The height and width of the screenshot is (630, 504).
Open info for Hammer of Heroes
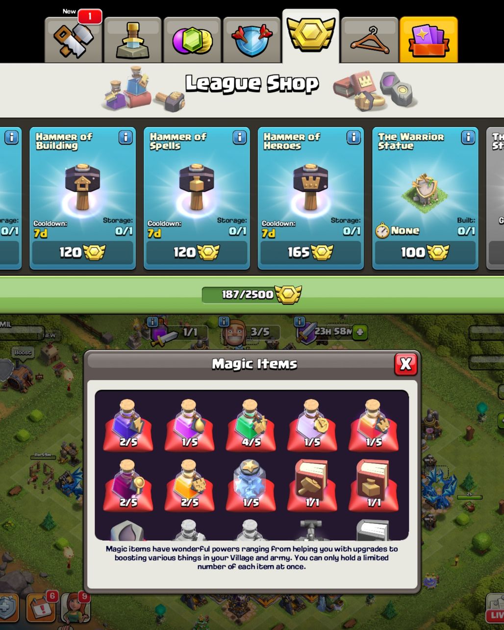tap(353, 137)
